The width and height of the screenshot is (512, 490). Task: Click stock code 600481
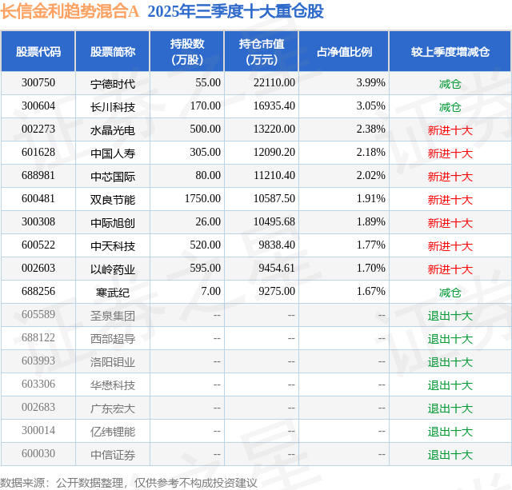click(x=38, y=199)
